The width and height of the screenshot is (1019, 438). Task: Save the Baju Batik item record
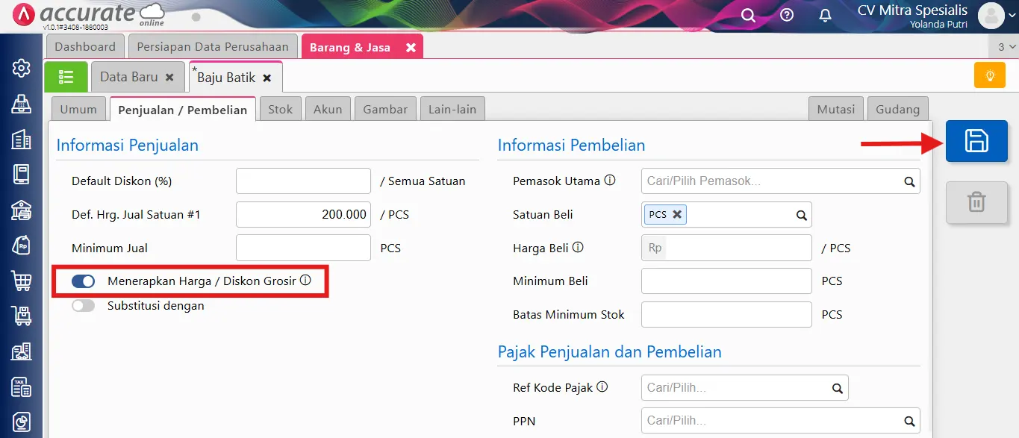pos(976,141)
